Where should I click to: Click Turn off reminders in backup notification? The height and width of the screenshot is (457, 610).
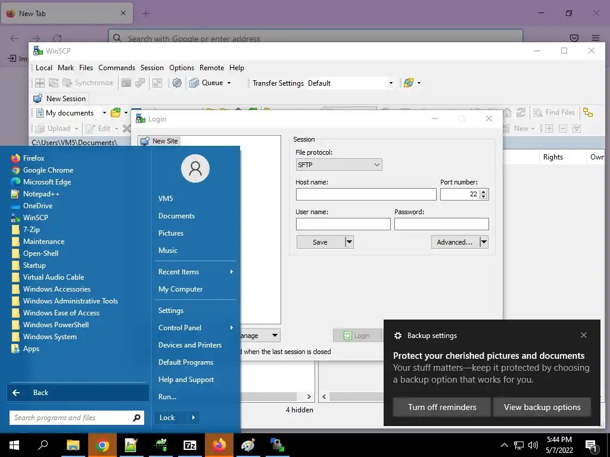click(x=442, y=407)
